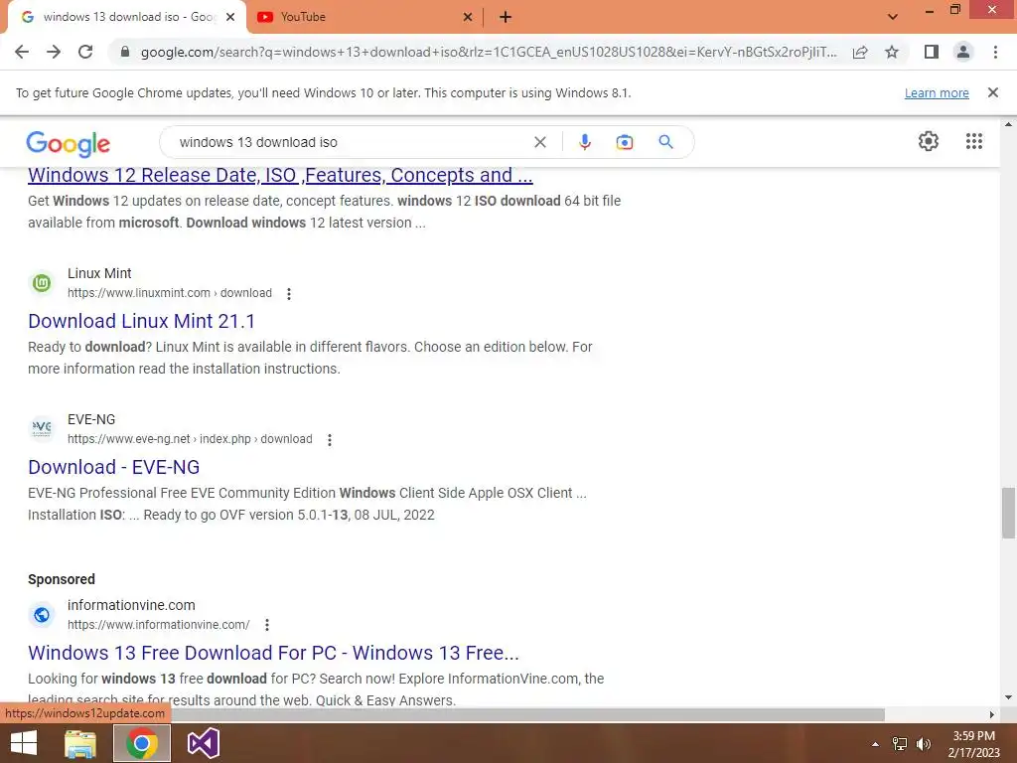Click the Linux Mint site name

(x=99, y=273)
